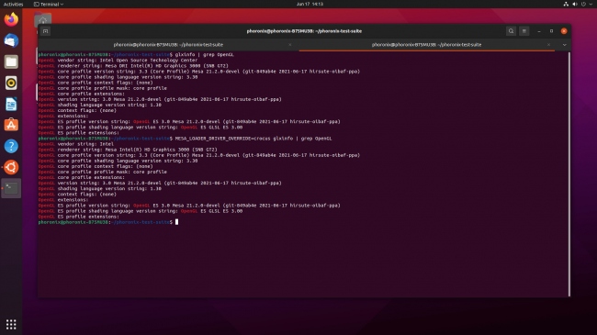Open the Terminal app menu in top bar
This screenshot has height=335, width=597.
pos(49,5)
